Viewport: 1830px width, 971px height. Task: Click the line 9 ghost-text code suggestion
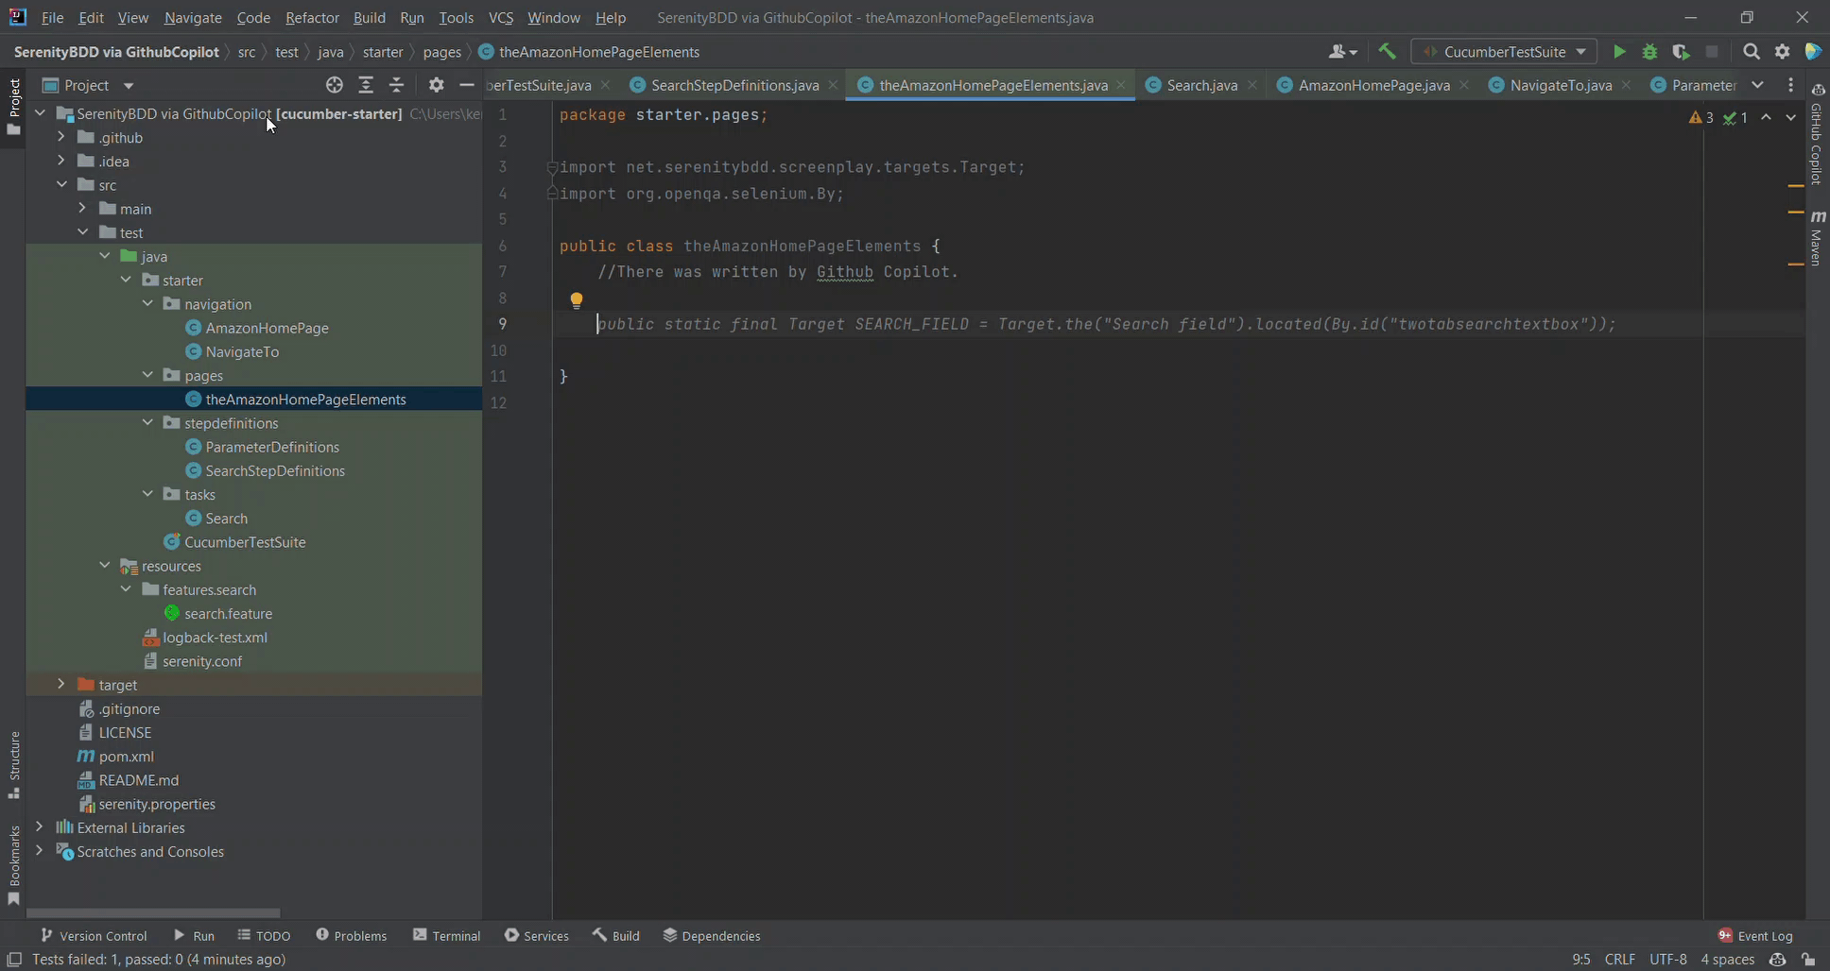(1106, 324)
